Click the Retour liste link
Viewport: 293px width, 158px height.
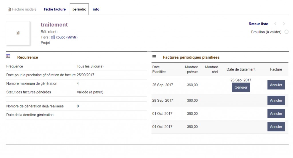[x=258, y=24]
